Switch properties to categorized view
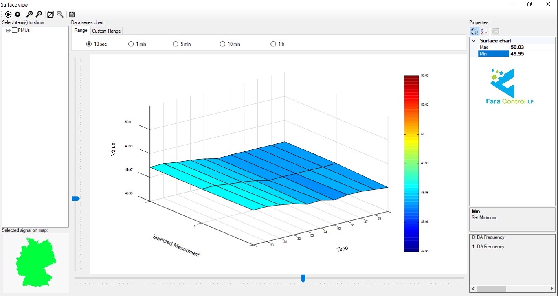The height and width of the screenshot is (296, 558). coord(475,31)
